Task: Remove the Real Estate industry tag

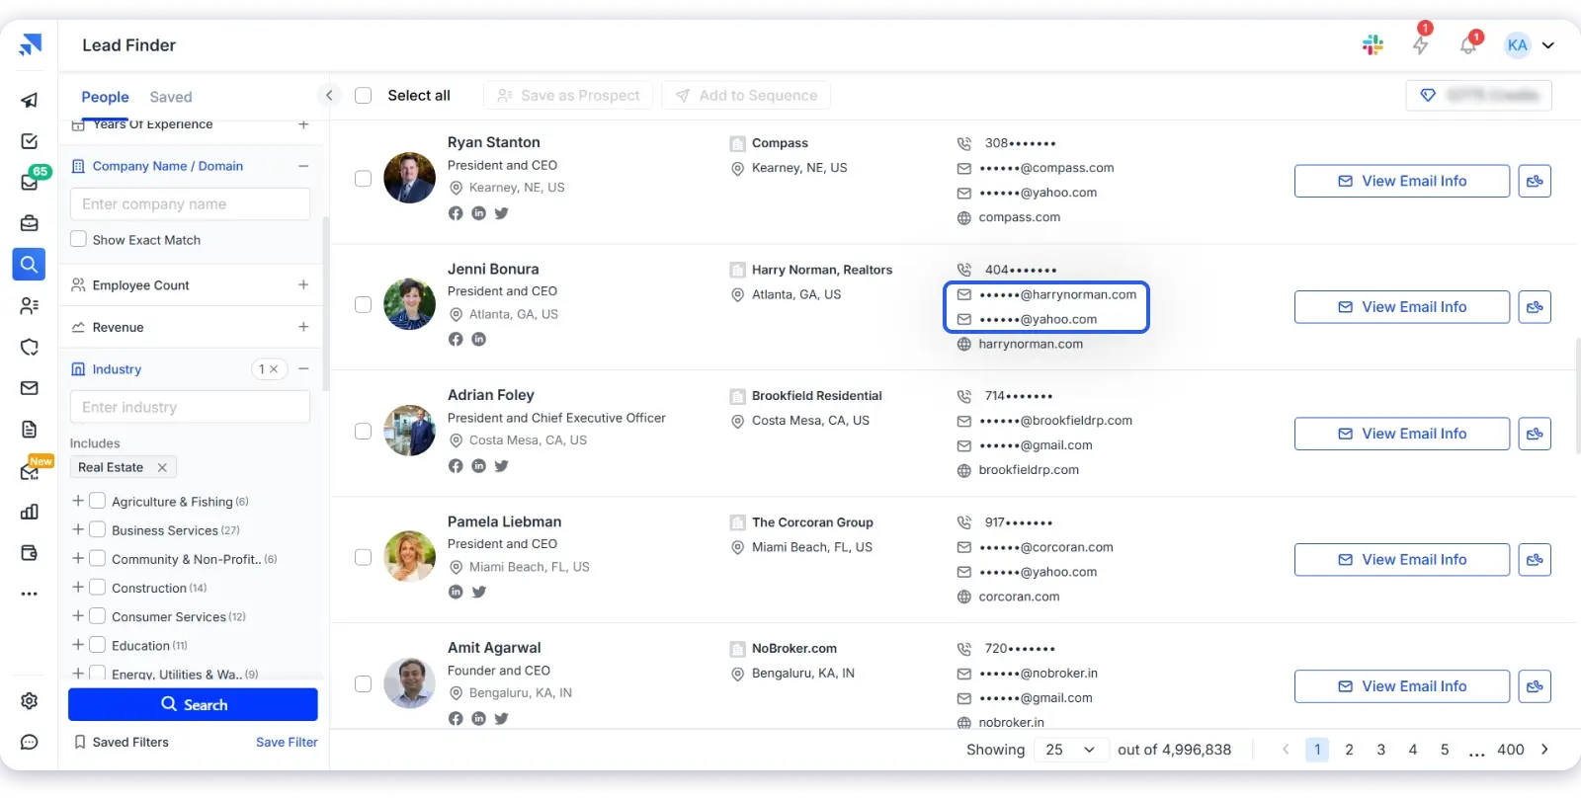Action: (162, 467)
